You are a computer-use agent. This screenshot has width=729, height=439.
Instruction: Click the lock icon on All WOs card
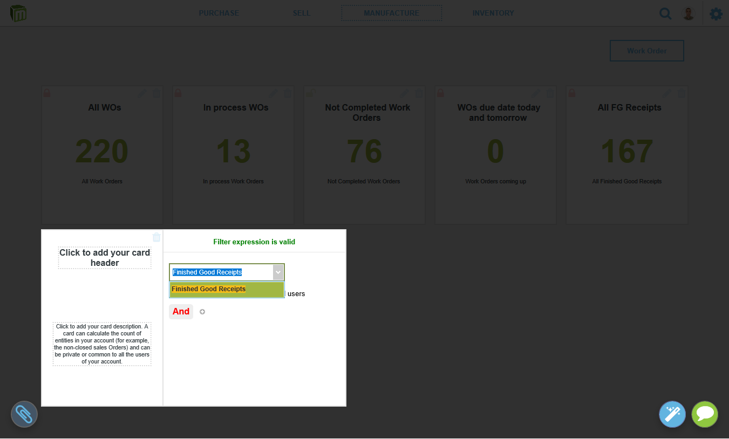(x=47, y=93)
